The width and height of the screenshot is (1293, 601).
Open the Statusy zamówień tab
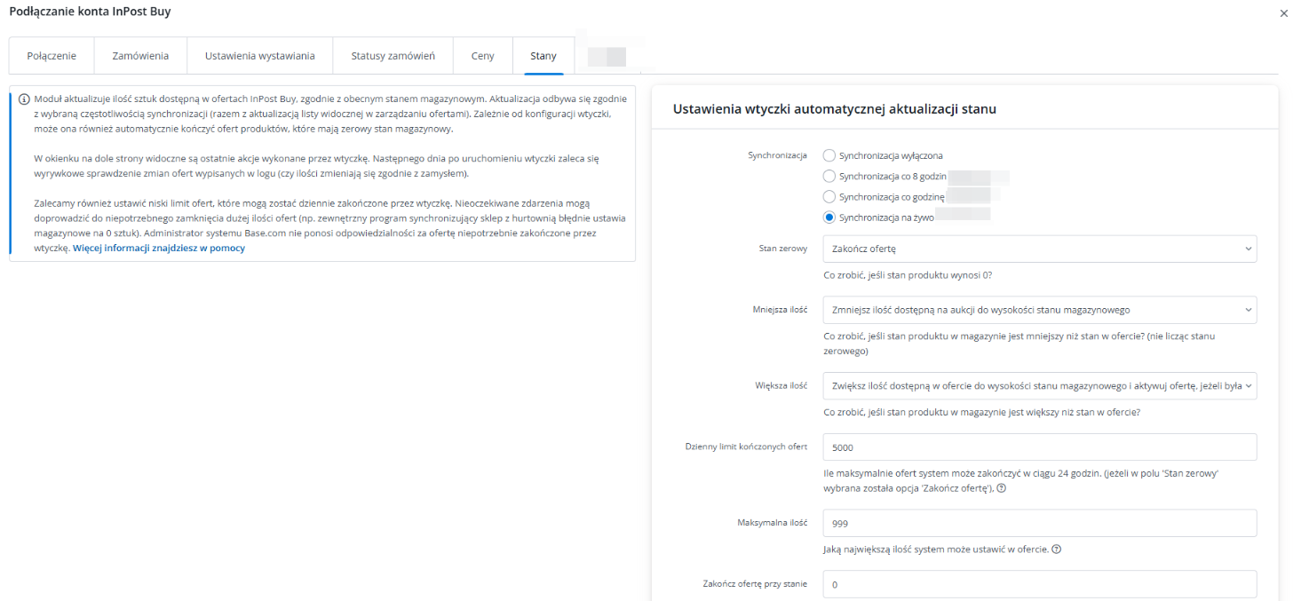[x=393, y=56]
